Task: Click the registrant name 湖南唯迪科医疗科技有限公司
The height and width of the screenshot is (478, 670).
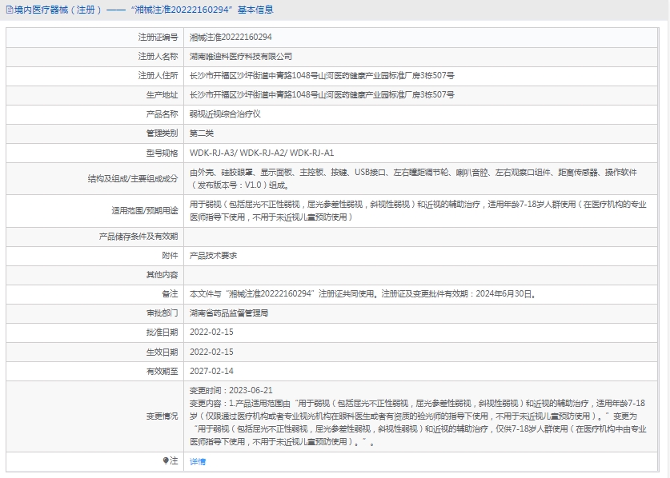Action: (241, 57)
